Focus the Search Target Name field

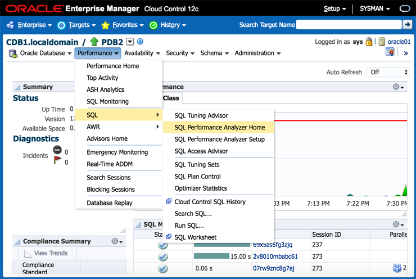[349, 25]
